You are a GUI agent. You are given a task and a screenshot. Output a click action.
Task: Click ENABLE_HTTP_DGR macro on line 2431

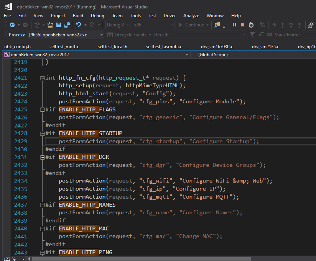coord(84,157)
